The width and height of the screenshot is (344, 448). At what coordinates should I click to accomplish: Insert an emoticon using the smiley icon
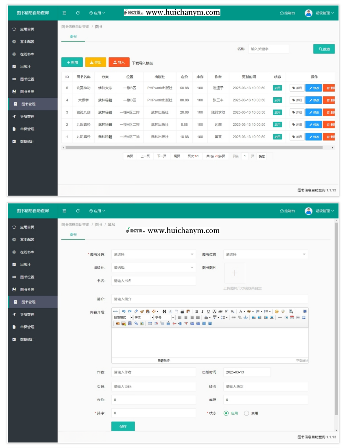click(x=277, y=312)
